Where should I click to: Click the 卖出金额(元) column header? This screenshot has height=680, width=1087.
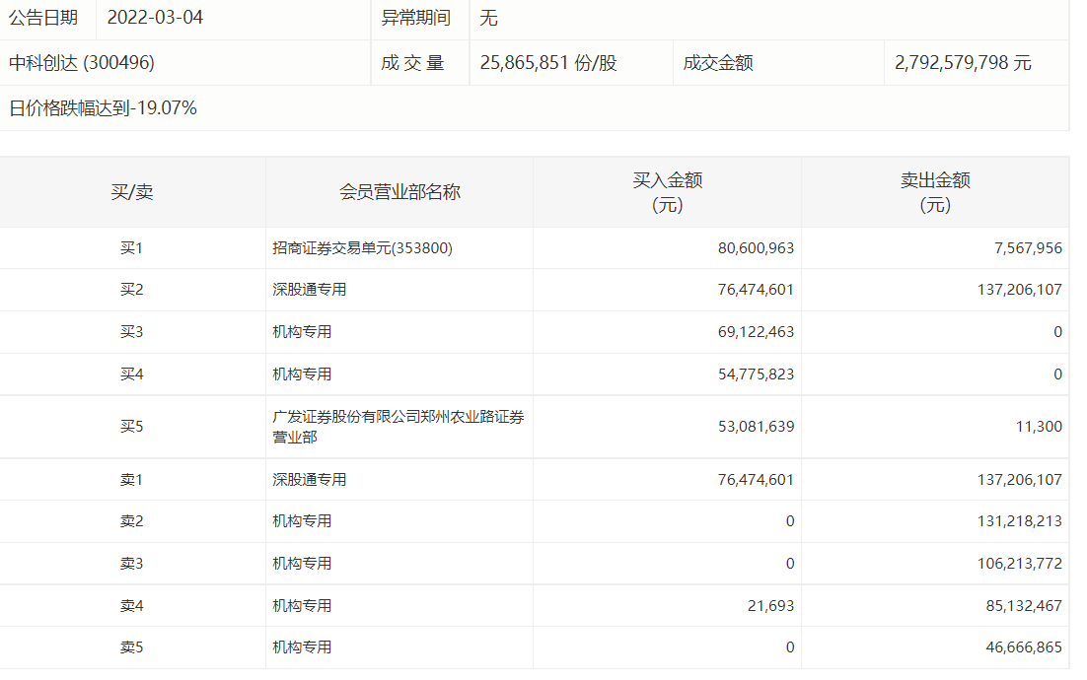coord(934,192)
